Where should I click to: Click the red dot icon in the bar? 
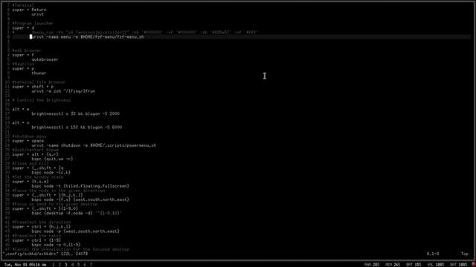tap(474, 265)
